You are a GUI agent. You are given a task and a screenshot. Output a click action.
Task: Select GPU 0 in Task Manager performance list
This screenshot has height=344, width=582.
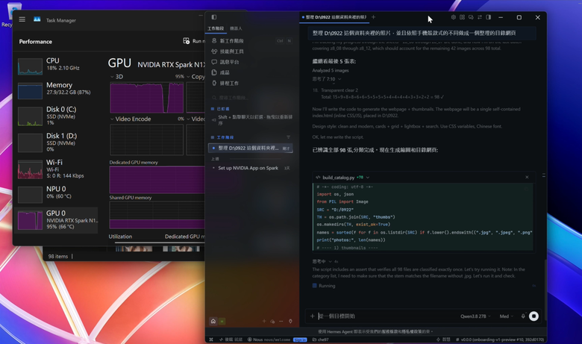(57, 219)
